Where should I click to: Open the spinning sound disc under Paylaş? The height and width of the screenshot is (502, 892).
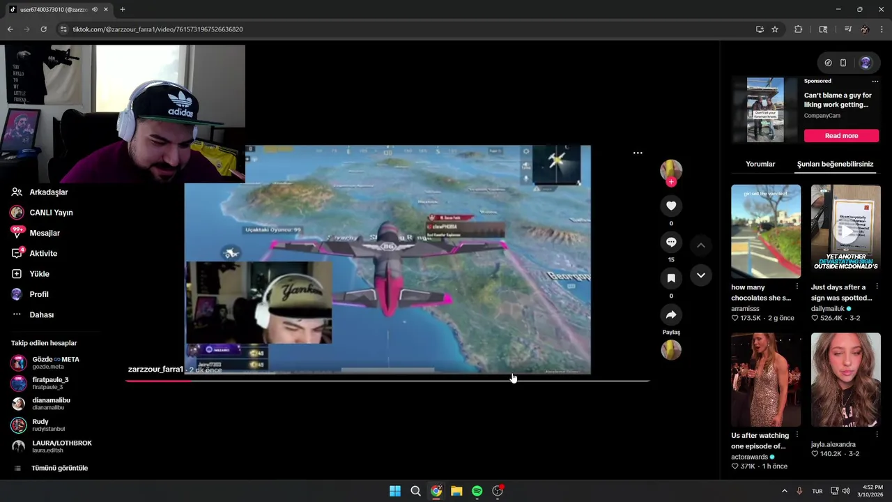click(671, 350)
